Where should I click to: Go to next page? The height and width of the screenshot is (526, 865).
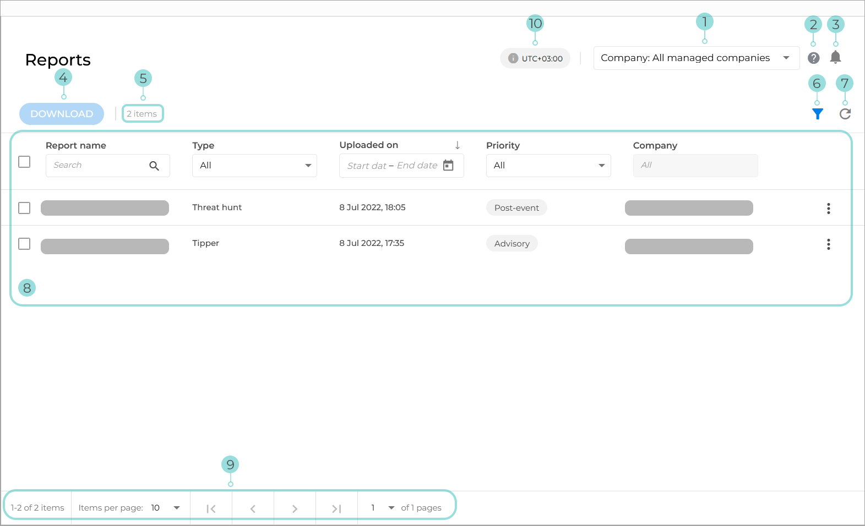tap(295, 508)
